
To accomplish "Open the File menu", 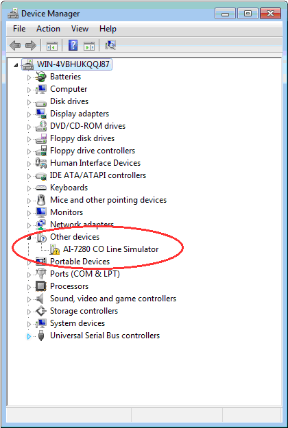I will pyautogui.click(x=19, y=29).
